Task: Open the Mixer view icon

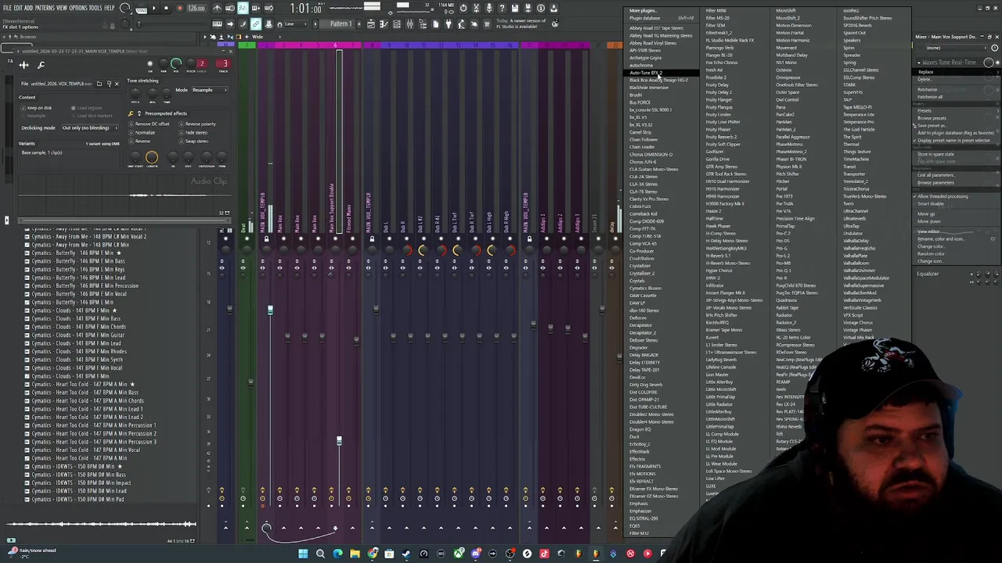Action: 409,24
